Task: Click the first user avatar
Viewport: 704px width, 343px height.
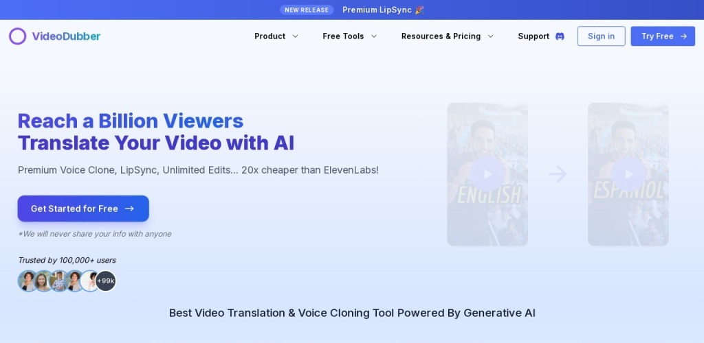Action: coord(28,281)
